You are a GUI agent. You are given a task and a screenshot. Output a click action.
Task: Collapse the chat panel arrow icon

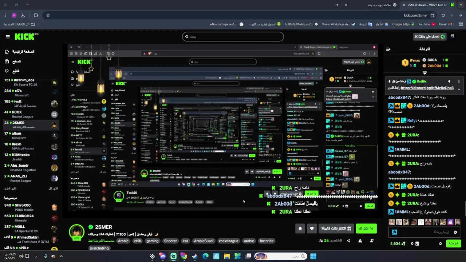388,49
